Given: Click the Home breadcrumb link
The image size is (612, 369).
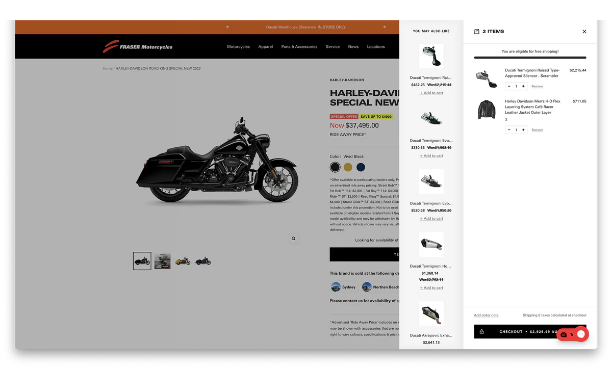Looking at the screenshot, I should click(x=108, y=68).
